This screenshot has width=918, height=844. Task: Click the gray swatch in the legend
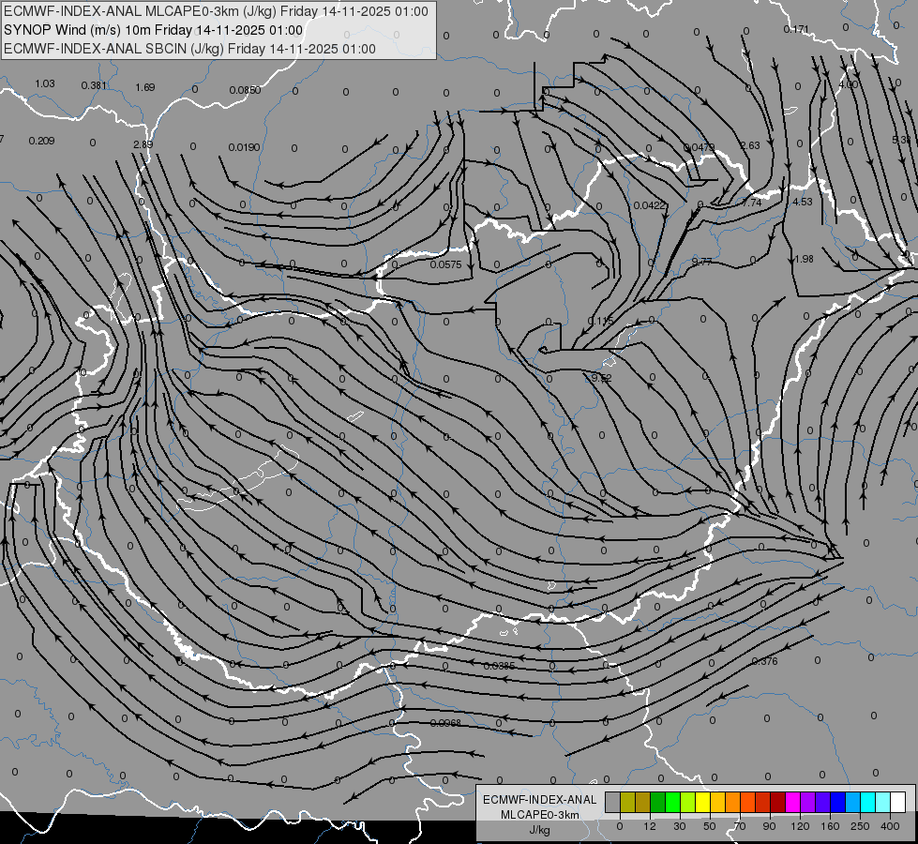click(613, 802)
